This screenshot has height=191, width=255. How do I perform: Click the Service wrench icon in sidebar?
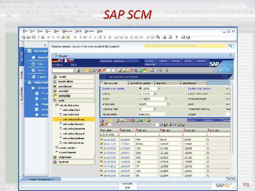click(x=33, y=70)
